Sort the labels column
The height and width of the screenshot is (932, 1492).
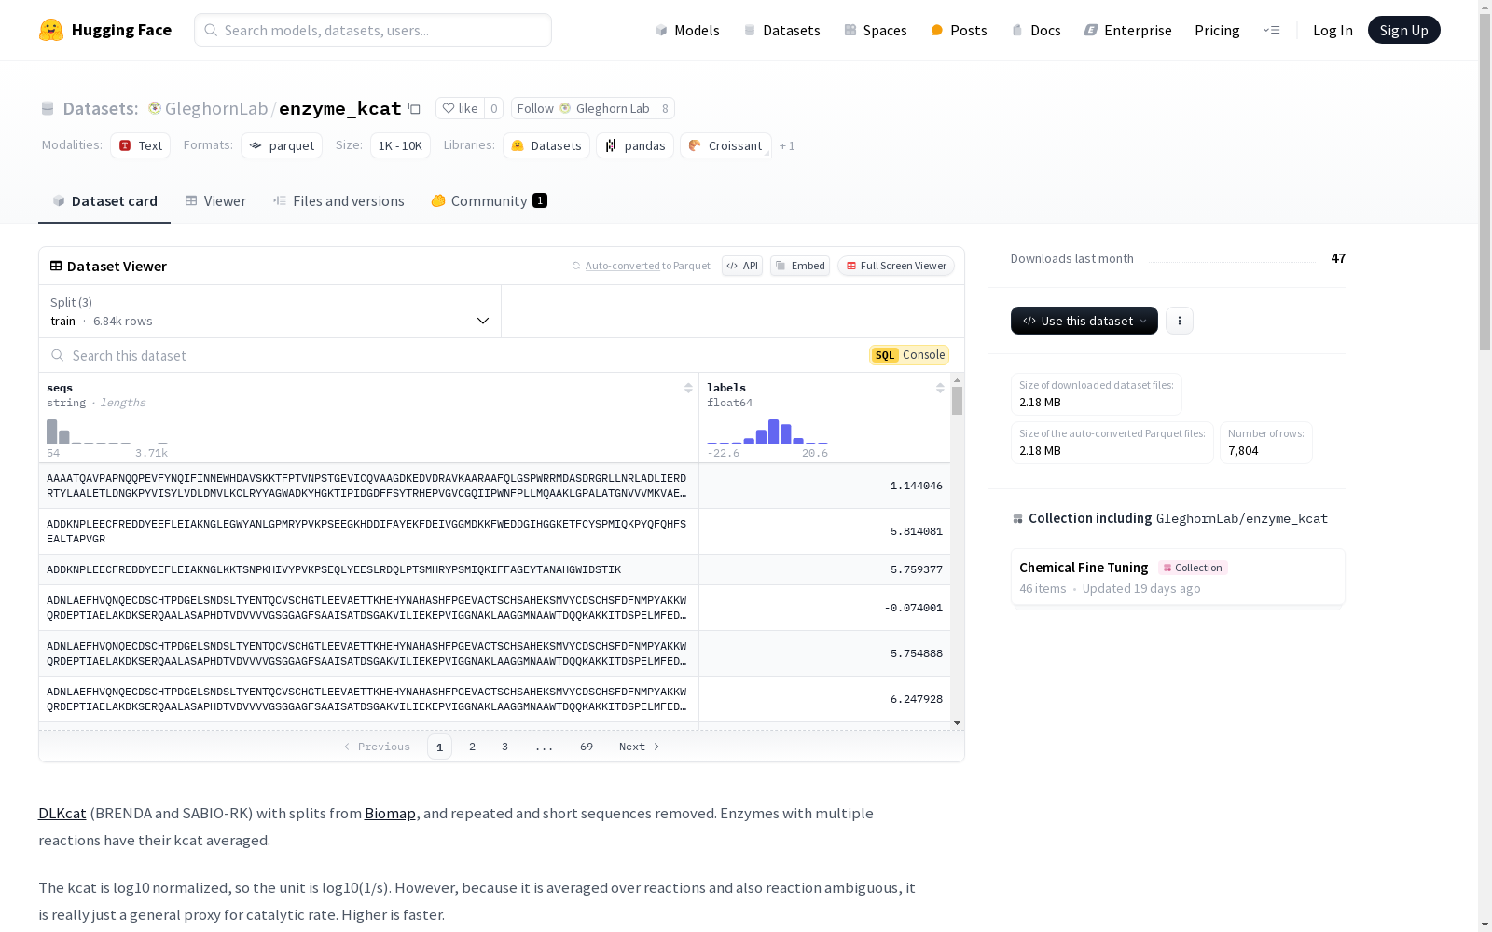tap(940, 388)
